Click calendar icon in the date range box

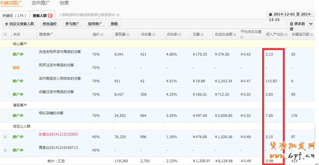tap(270, 14)
